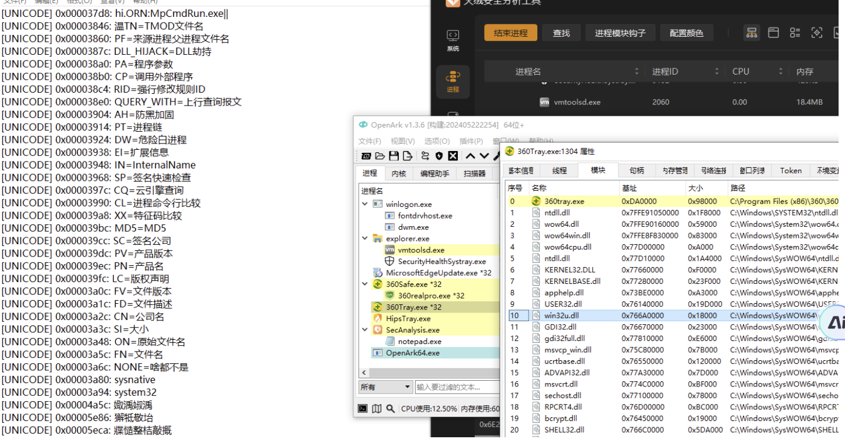
Task: Click the 基址 column header in module list
Action: point(652,188)
